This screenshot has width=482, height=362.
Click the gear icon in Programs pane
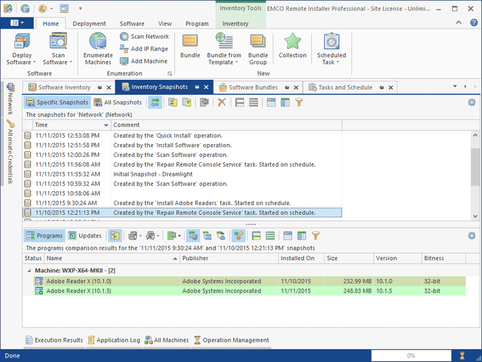click(472, 235)
